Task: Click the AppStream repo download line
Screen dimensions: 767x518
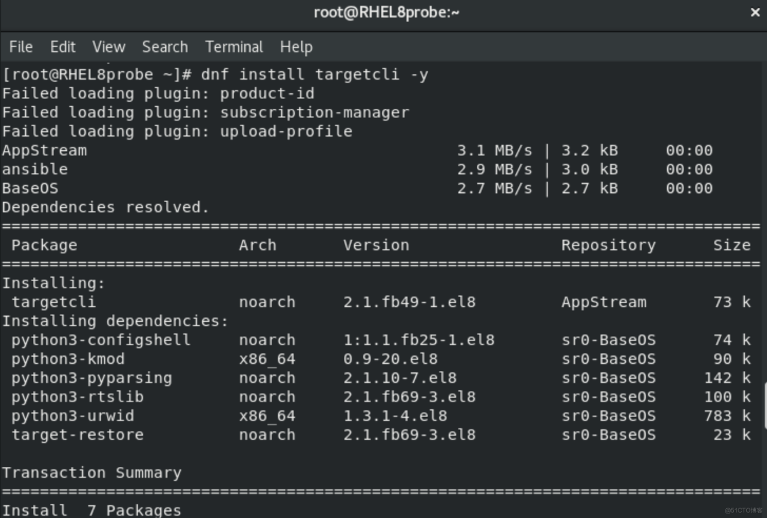Action: (357, 151)
